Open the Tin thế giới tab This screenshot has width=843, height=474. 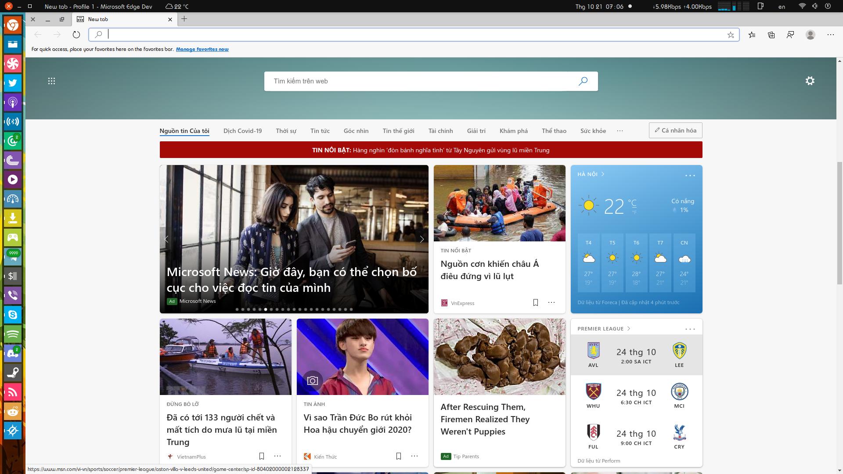pos(398,131)
